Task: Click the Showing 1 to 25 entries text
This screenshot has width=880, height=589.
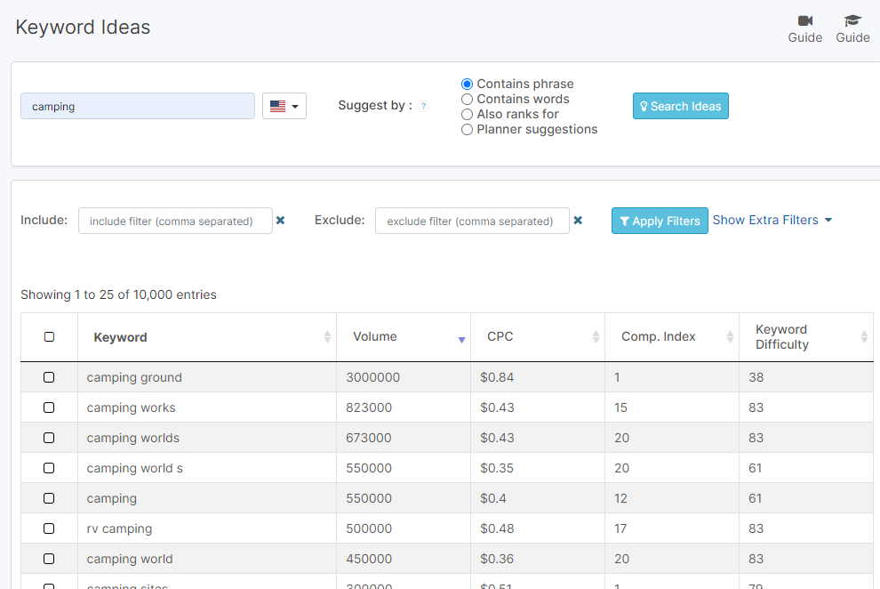Action: 118,294
